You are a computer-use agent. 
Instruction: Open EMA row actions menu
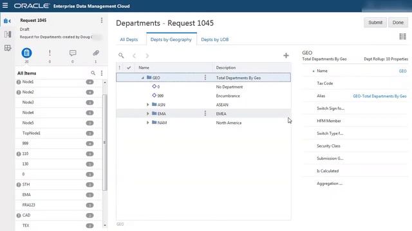pyautogui.click(x=205, y=114)
